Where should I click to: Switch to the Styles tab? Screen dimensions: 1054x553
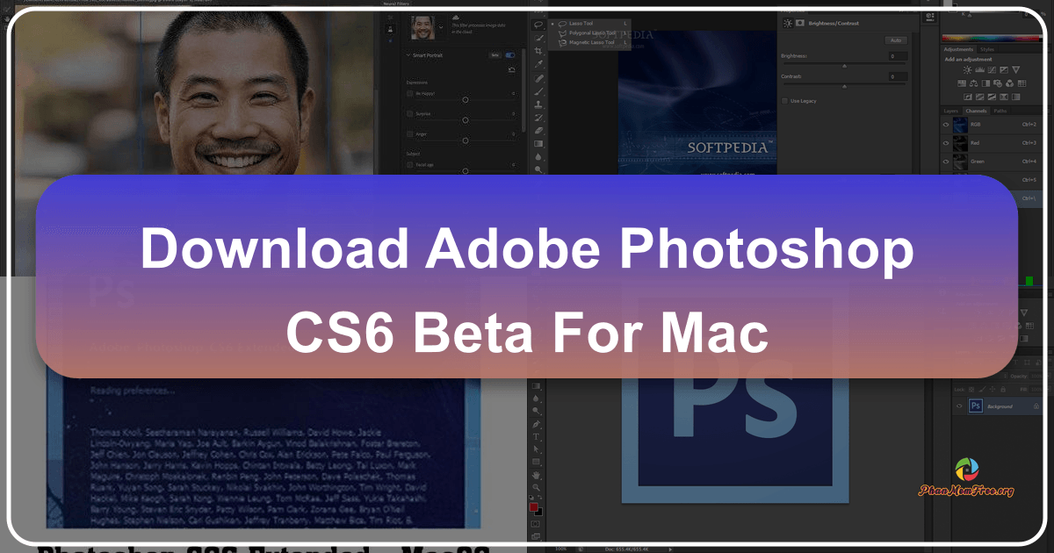987,49
